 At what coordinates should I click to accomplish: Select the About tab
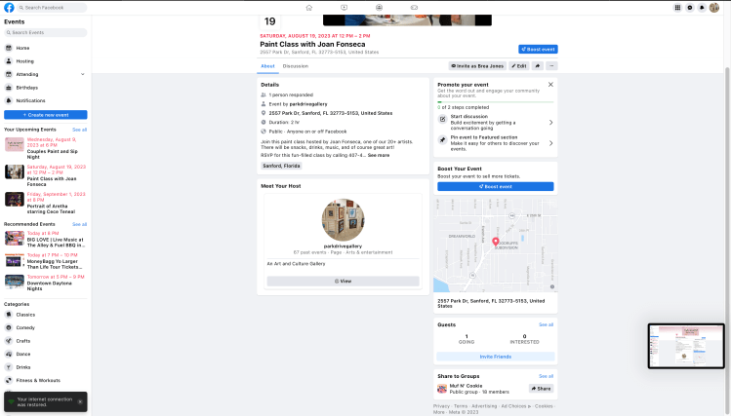coord(267,65)
